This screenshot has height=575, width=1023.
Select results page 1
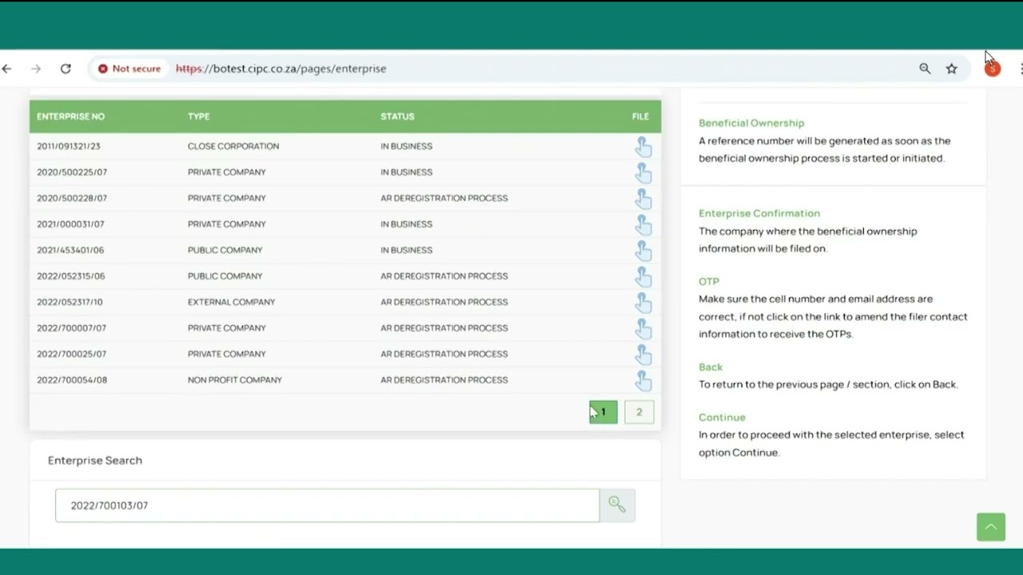(603, 412)
